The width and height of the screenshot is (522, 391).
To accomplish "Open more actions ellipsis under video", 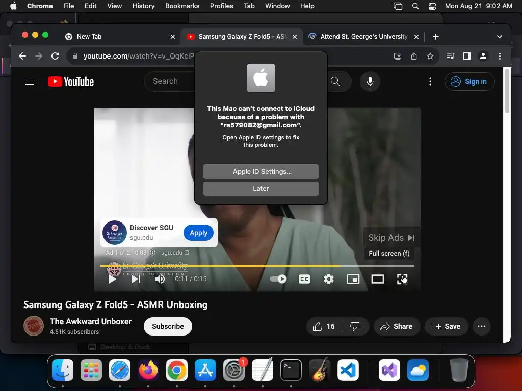I will point(482,326).
